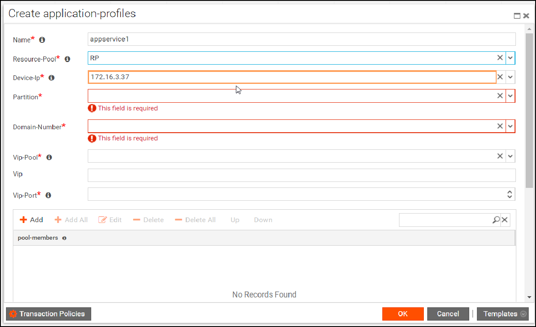Click the 'No Records Found' text
This screenshot has height=327, width=536.
click(264, 294)
